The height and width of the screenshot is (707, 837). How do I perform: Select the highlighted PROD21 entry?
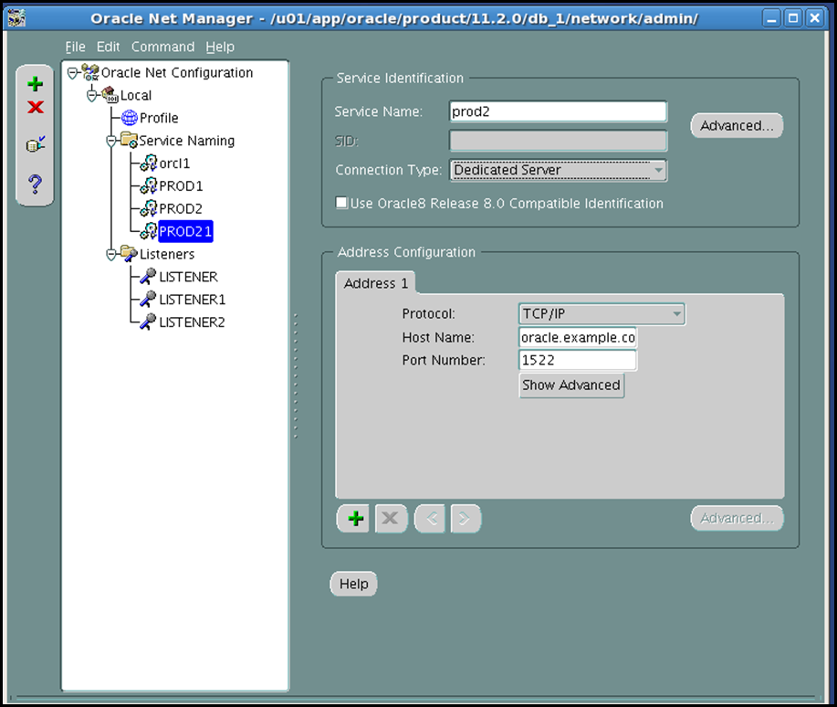pyautogui.click(x=186, y=231)
